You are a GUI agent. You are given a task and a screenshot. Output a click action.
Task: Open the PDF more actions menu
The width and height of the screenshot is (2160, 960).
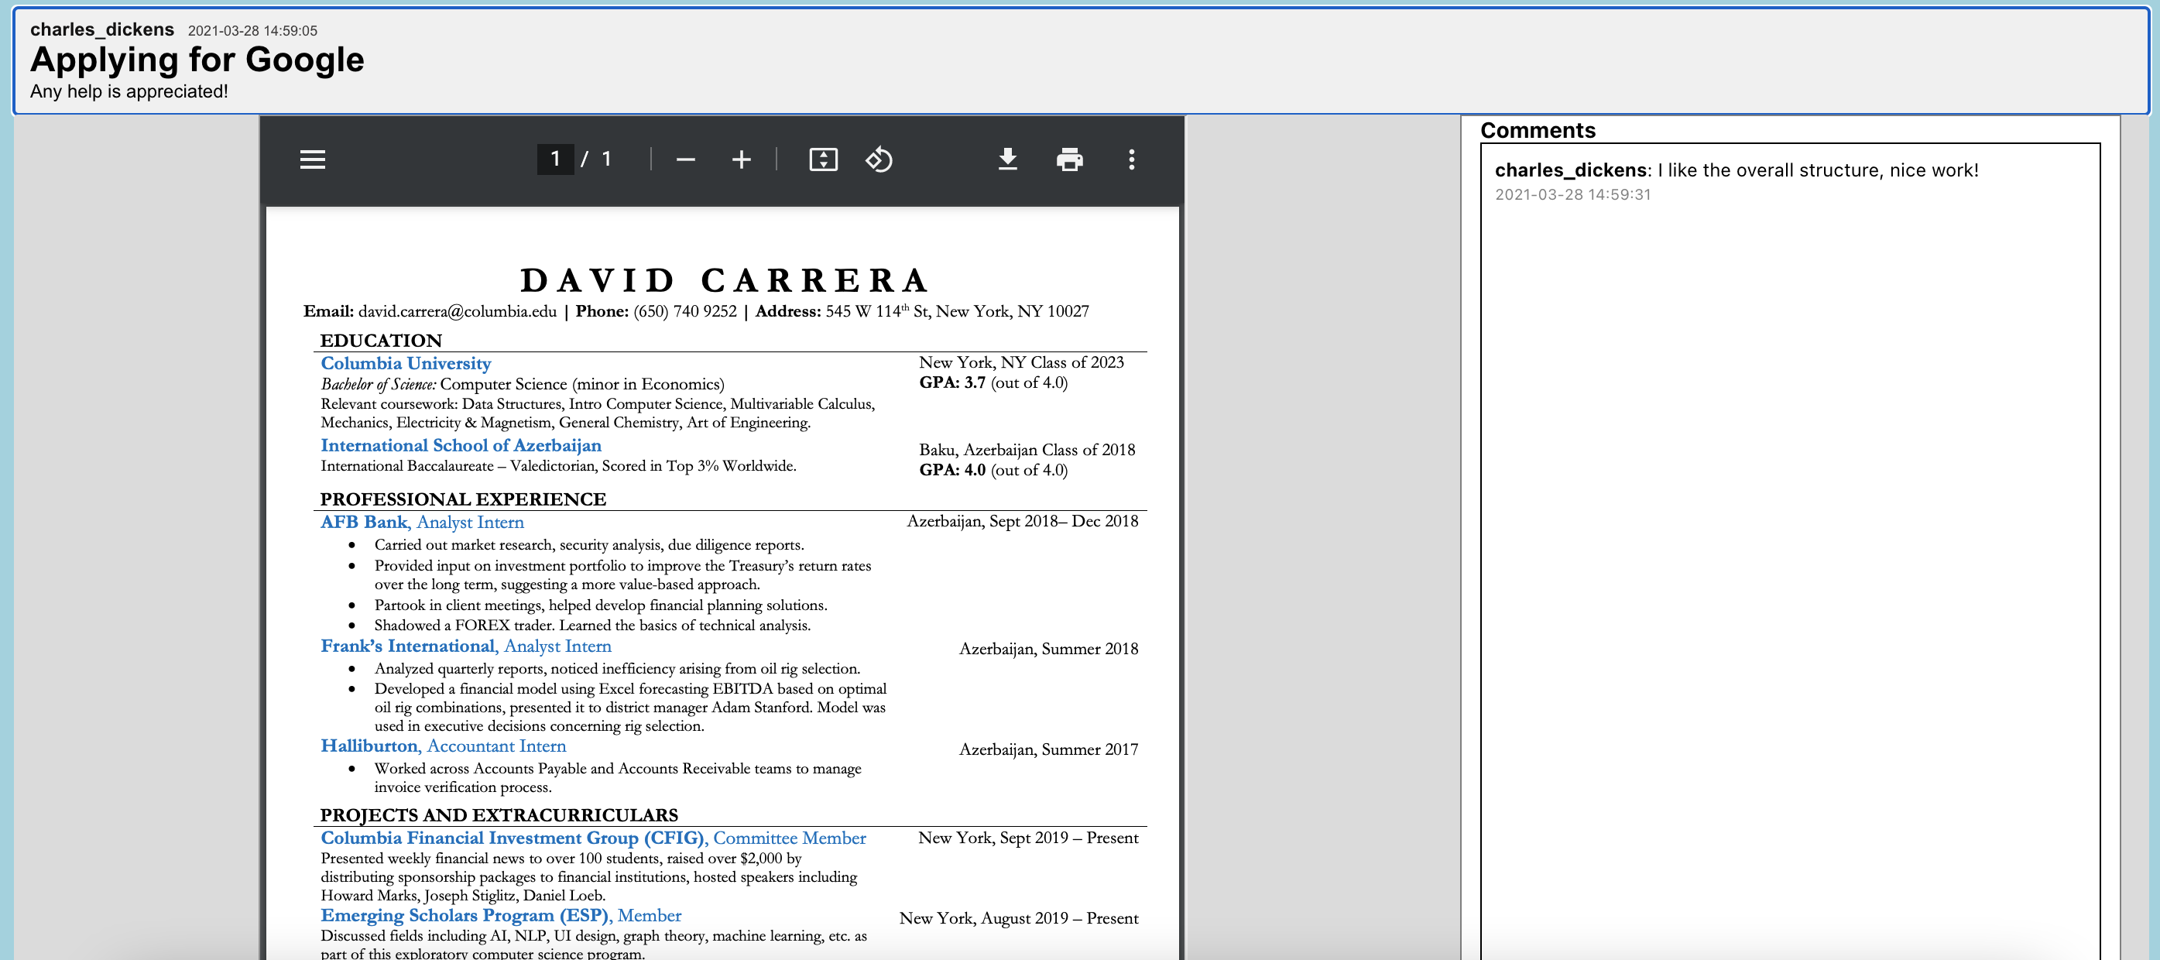pyautogui.click(x=1131, y=159)
